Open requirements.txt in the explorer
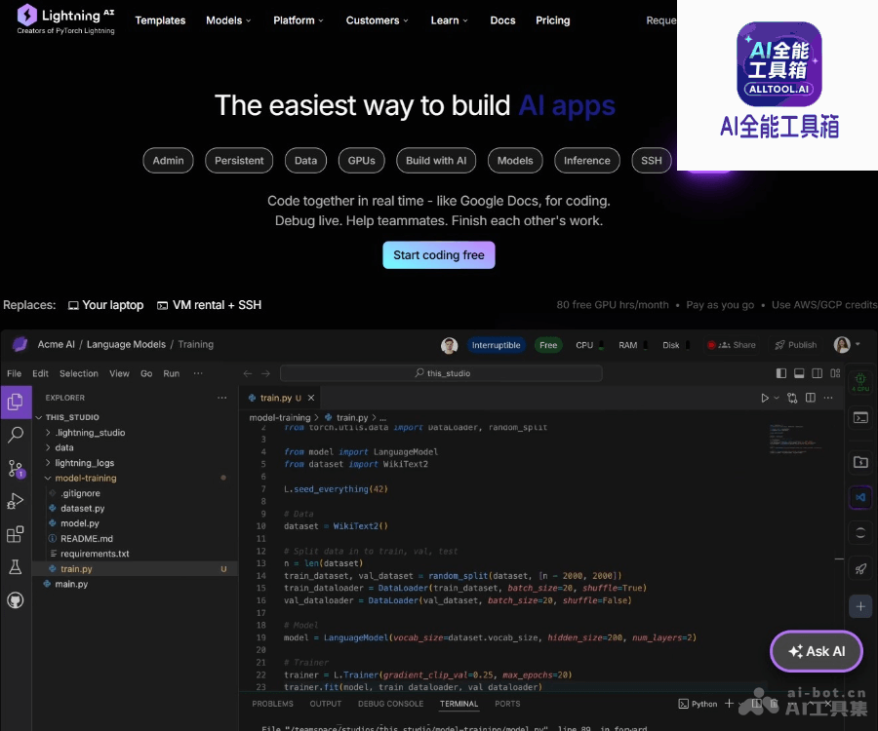The width and height of the screenshot is (878, 731). pyautogui.click(x=95, y=554)
